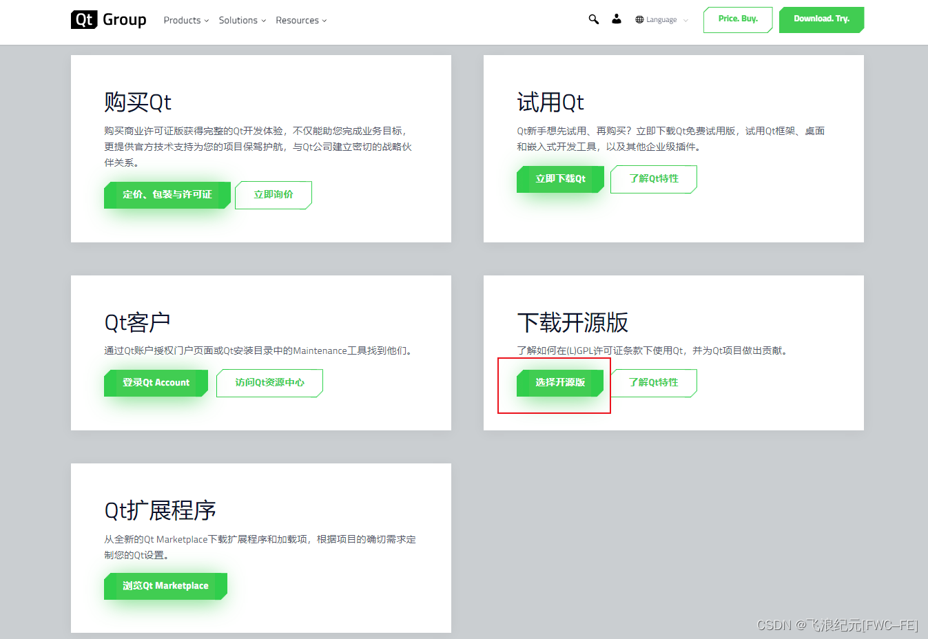Click the 浏览Qt Marketplace button
The height and width of the screenshot is (639, 928).
(x=165, y=586)
